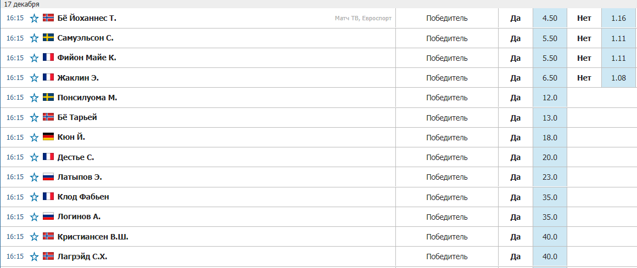The image size is (637, 268).
Task: Click the star beside Кюн Й.
Action: coord(35,138)
